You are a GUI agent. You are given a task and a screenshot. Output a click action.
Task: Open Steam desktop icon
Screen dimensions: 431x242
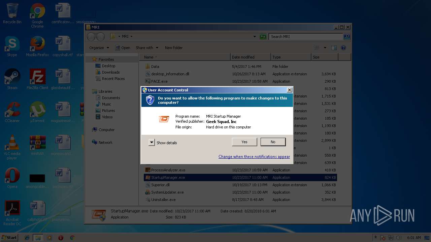click(x=12, y=79)
